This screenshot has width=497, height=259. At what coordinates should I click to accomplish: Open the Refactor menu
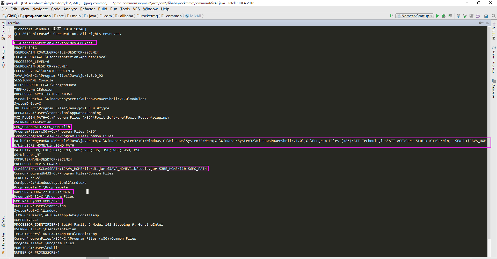[87, 9]
